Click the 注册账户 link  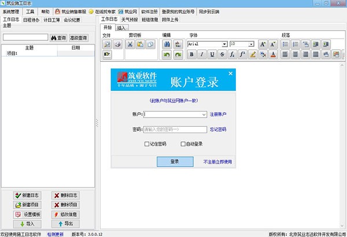pos(218,114)
